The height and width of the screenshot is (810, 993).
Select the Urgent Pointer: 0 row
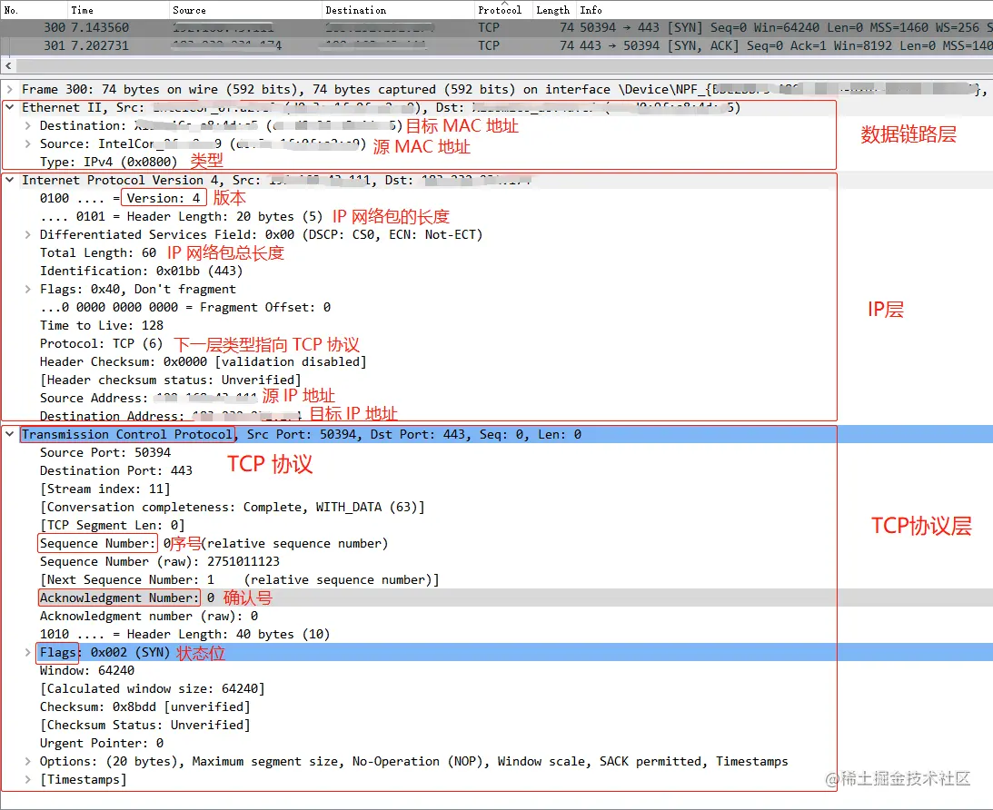click(102, 743)
